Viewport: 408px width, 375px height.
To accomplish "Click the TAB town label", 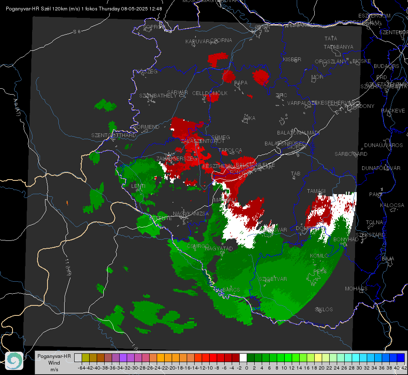I will coord(295,174).
